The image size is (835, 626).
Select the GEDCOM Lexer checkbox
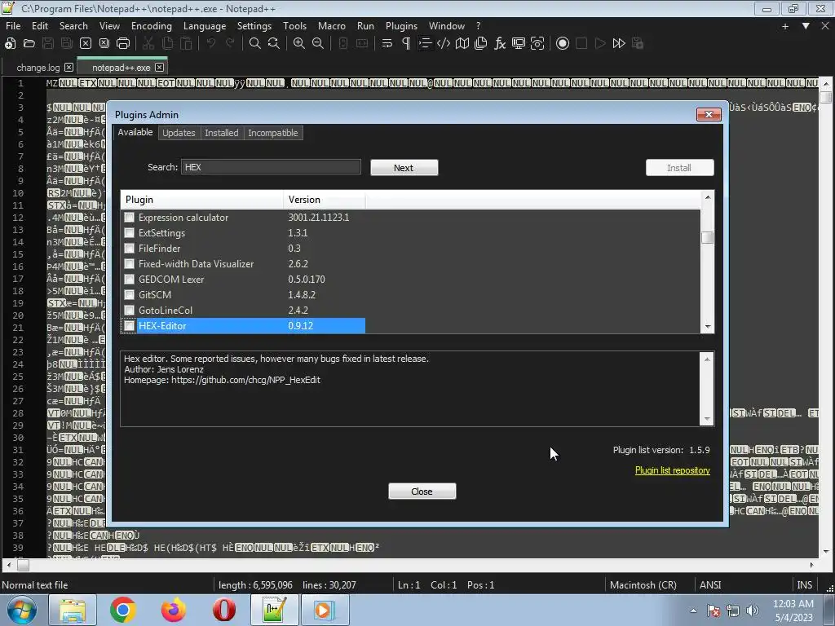tap(130, 279)
